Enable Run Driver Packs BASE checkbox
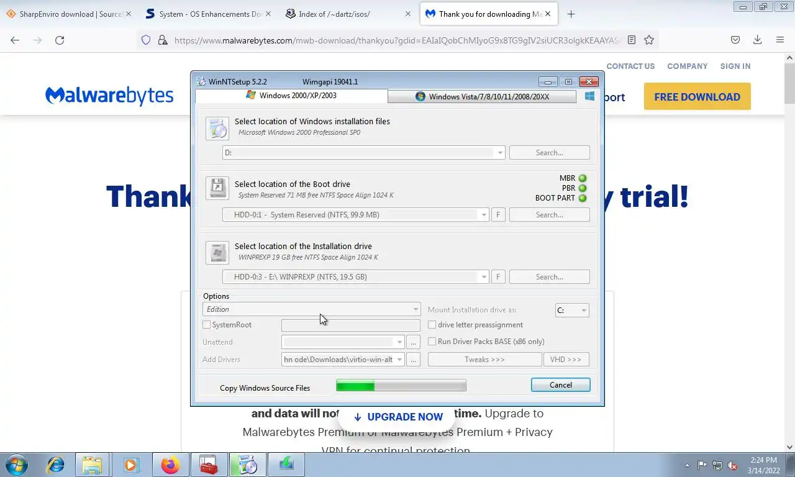The width and height of the screenshot is (795, 477). [x=432, y=342]
